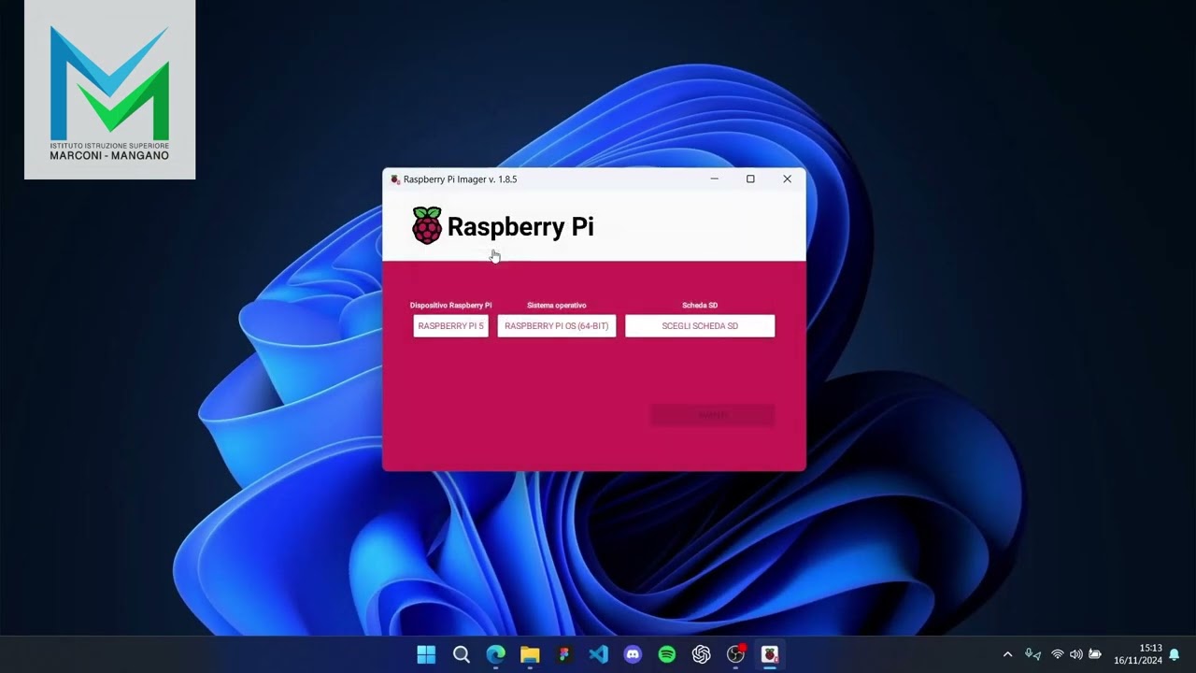Open the Windows Start menu
This screenshot has height=673, width=1196.
click(426, 654)
